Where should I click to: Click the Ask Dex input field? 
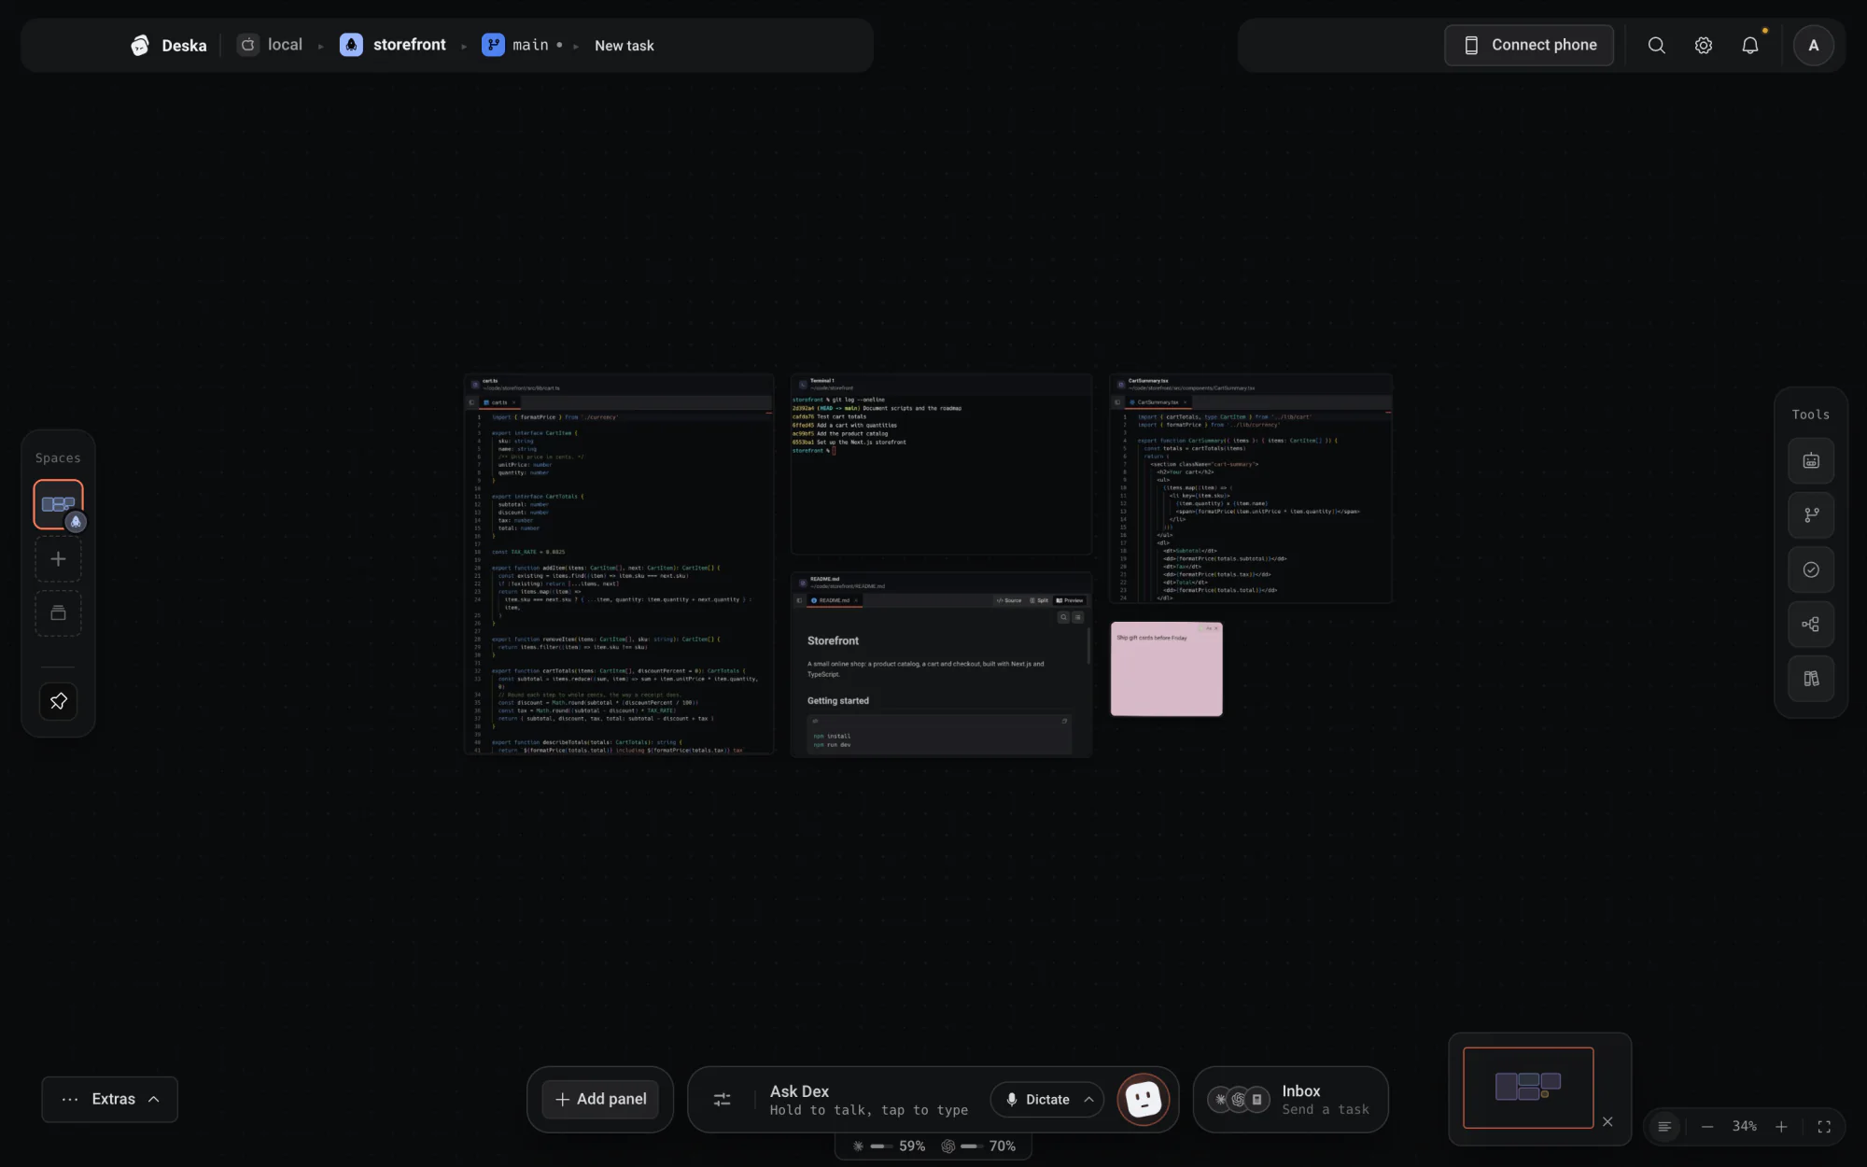(x=868, y=1100)
